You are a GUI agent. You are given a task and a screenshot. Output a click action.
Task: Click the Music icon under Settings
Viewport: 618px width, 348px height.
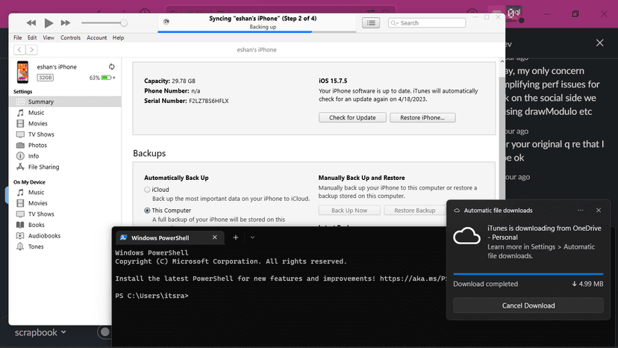click(21, 113)
